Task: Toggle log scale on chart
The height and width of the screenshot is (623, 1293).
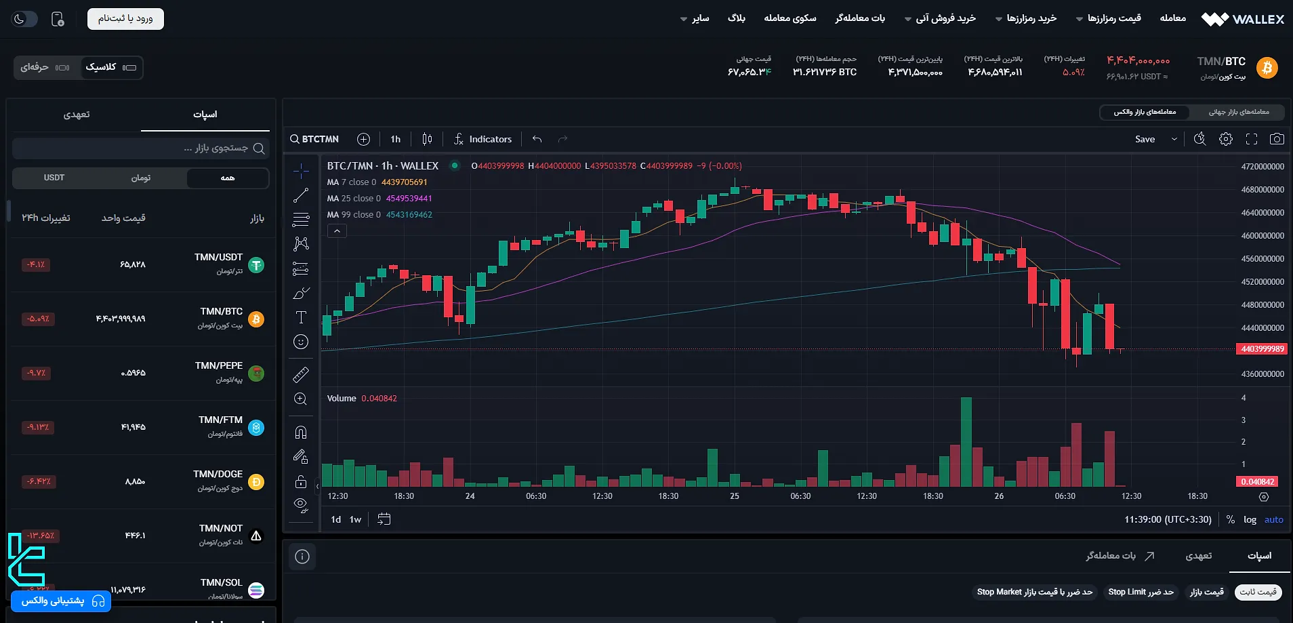Action: coord(1250,519)
